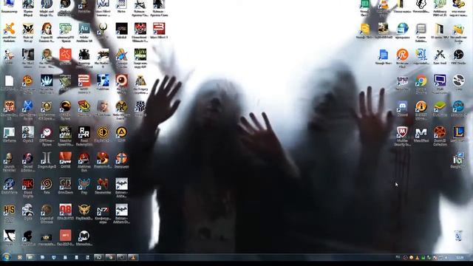Open the Prey game shortcut
The image size is (473, 266).
84,184
